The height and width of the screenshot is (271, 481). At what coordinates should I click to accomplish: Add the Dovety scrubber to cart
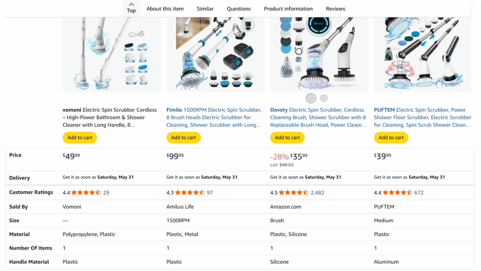[287, 137]
